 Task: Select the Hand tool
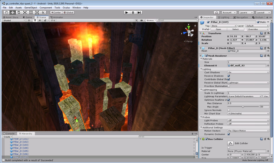tap(6, 13)
